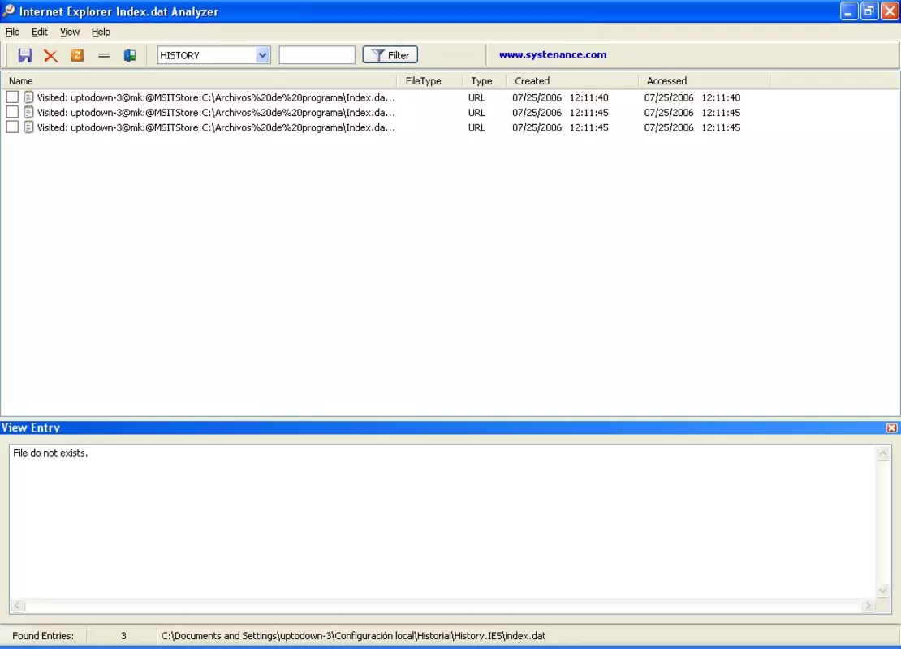The width and height of the screenshot is (901, 649).
Task: Click the 'View Entry' panel title
Action: point(31,428)
